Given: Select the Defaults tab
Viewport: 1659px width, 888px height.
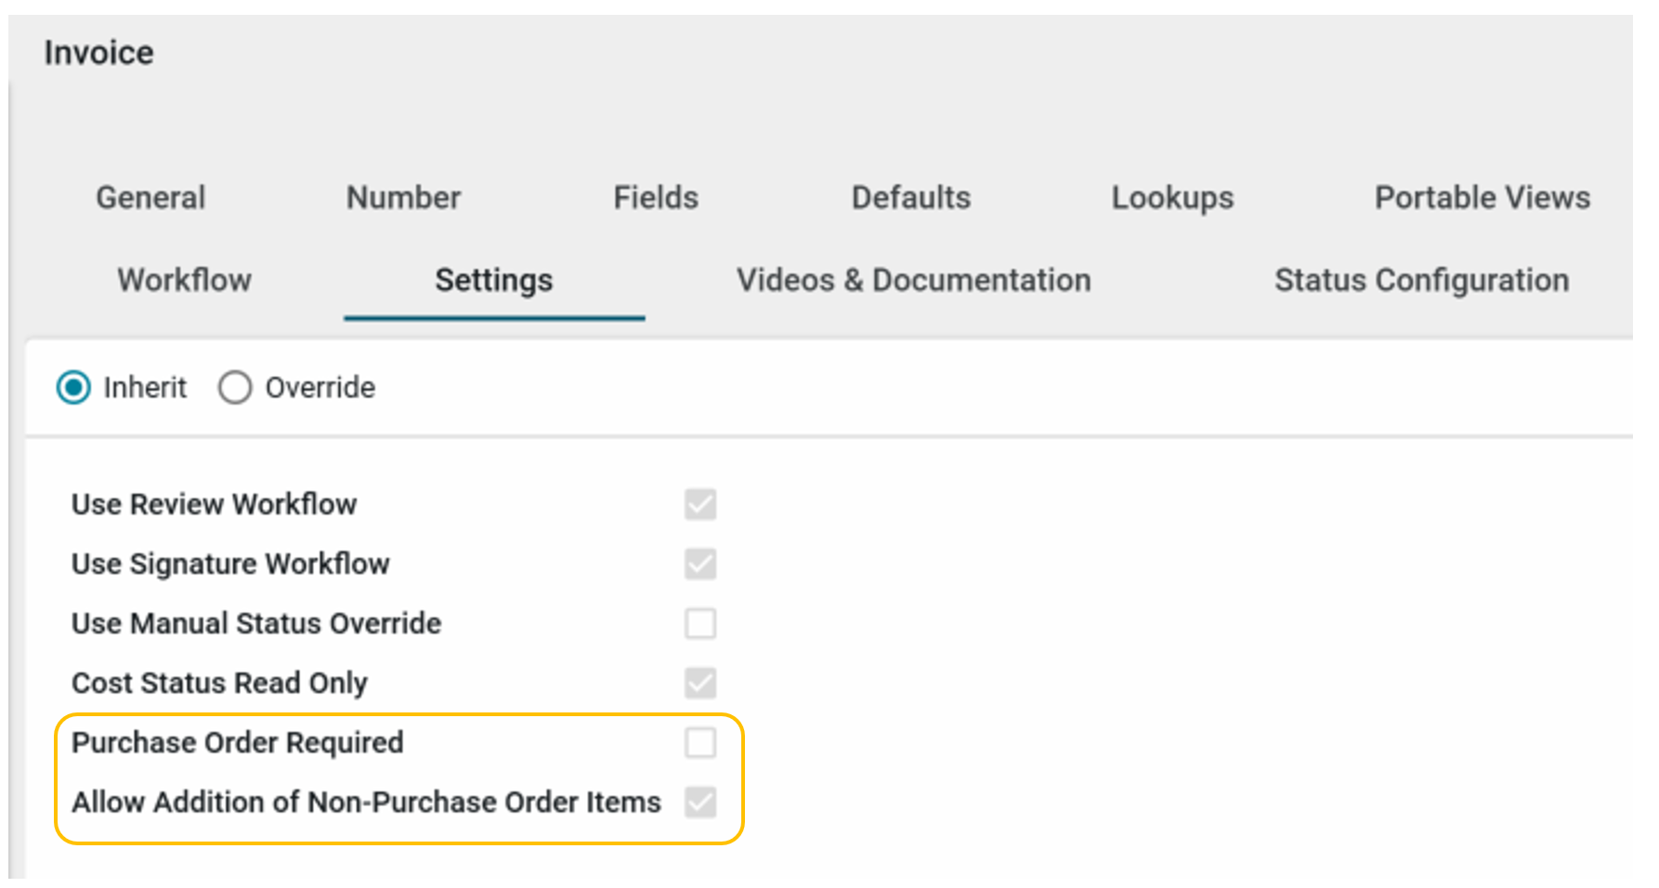Looking at the screenshot, I should [910, 198].
